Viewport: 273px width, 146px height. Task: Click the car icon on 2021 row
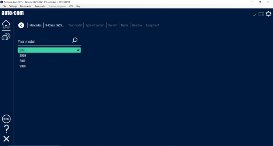coord(78,50)
